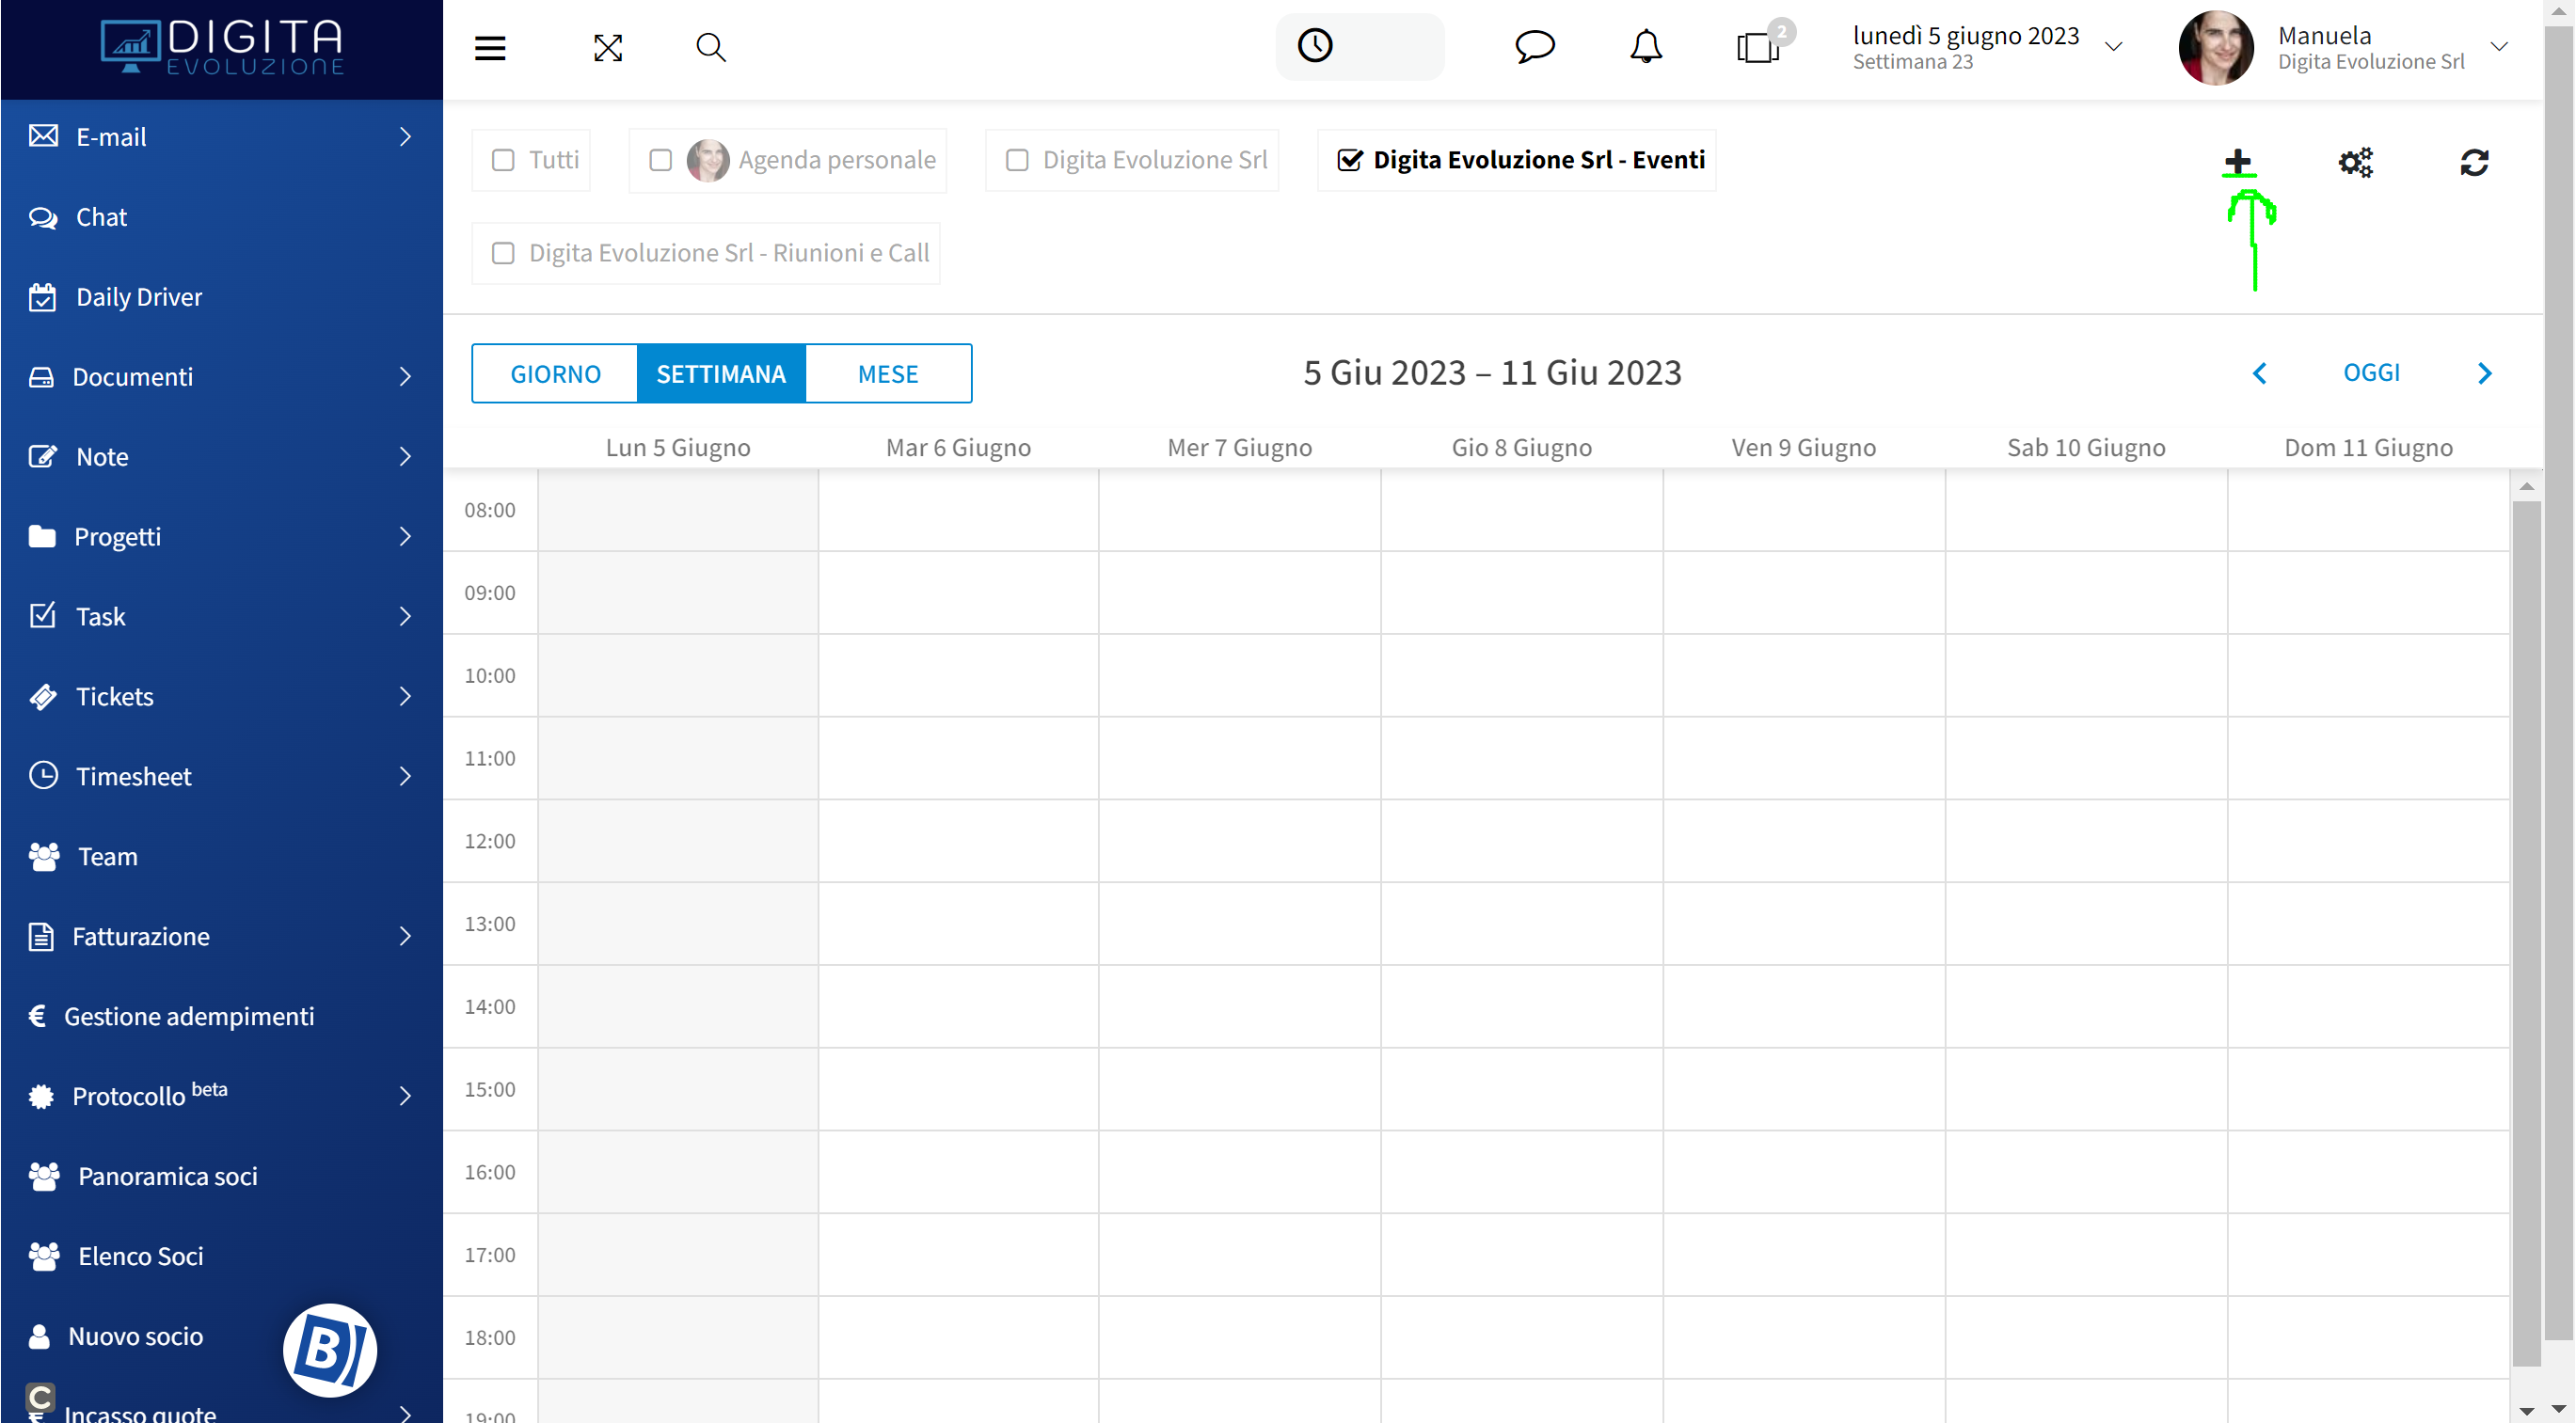Screen dimensions: 2576x1423
Task: Go to previous week arrow
Action: [2259, 373]
